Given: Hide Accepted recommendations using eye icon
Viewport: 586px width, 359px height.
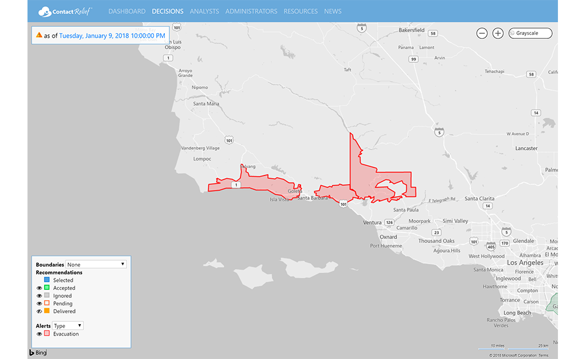Looking at the screenshot, I should pyautogui.click(x=39, y=288).
